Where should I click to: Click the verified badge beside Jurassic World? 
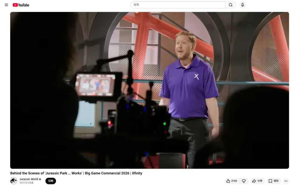(x=40, y=179)
